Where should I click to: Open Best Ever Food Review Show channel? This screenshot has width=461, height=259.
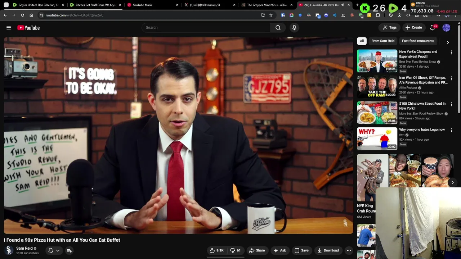point(417,62)
